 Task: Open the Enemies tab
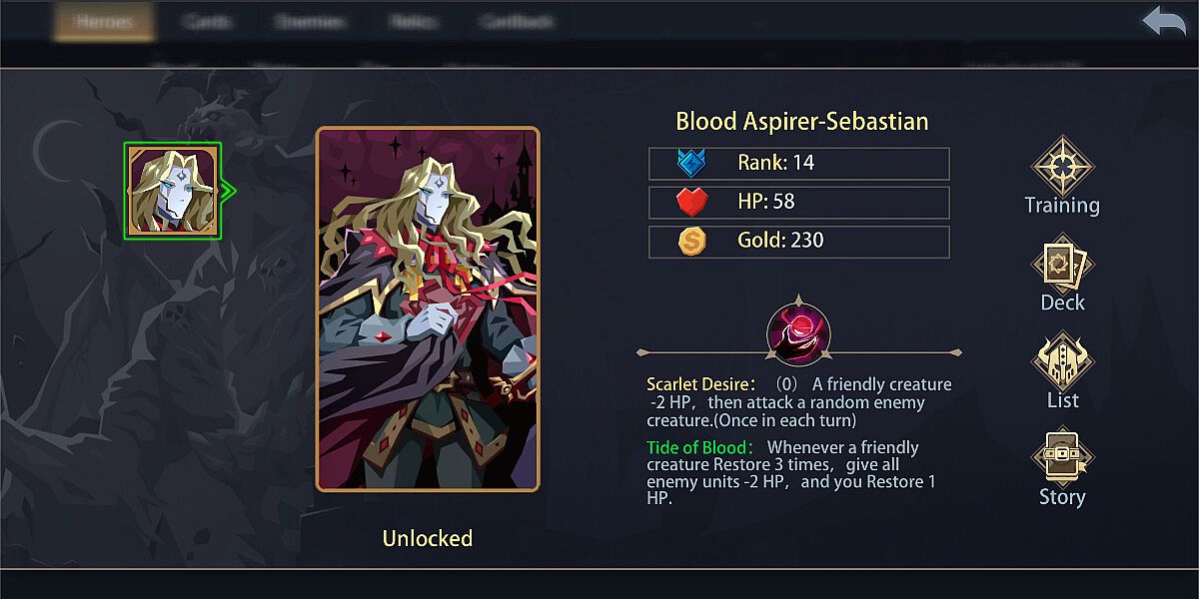tap(310, 22)
